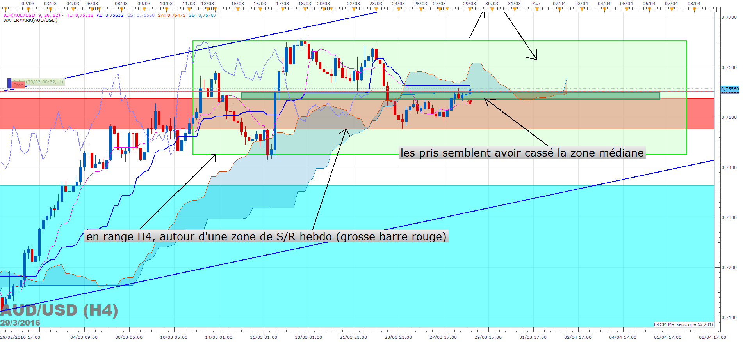
Task: Click the current price tag on the price axis
Action: coord(730,89)
